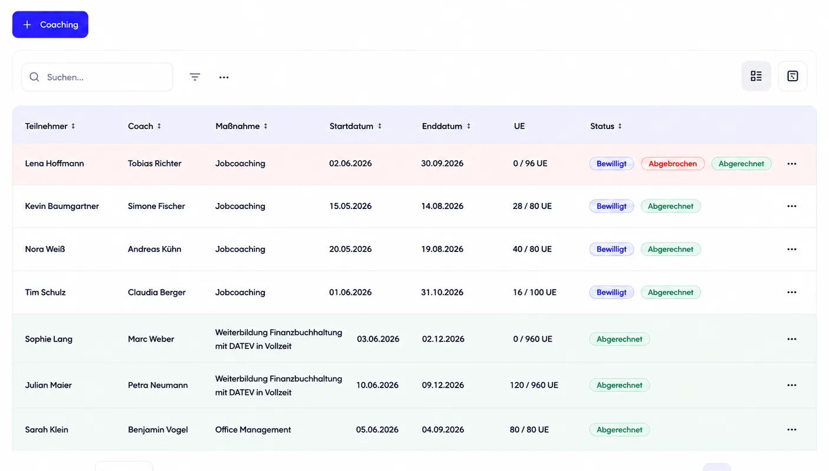829x471 pixels.
Task: Select participant name Sophie Lang
Action: [48, 339]
